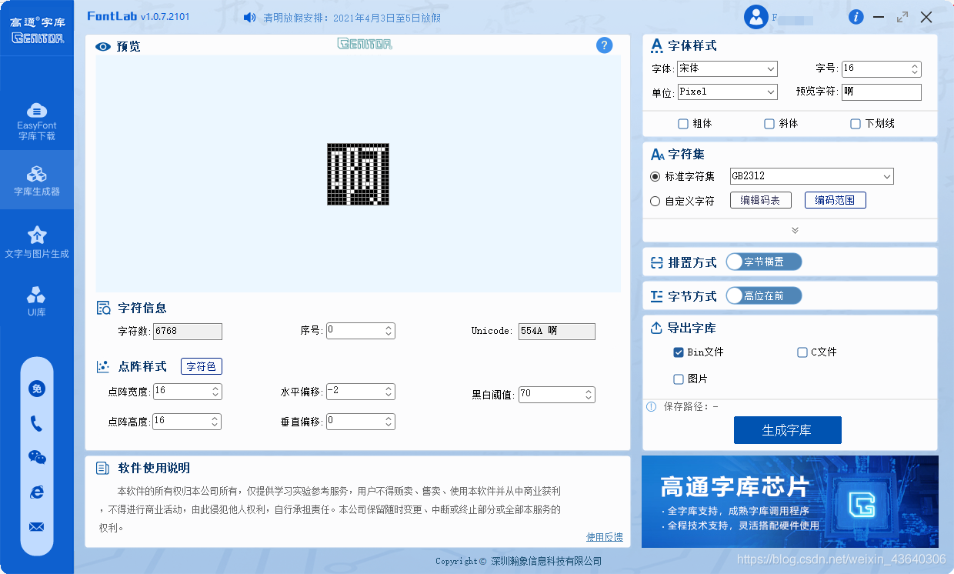Restore the window with the resize icon
This screenshot has width=954, height=574.
(902, 17)
